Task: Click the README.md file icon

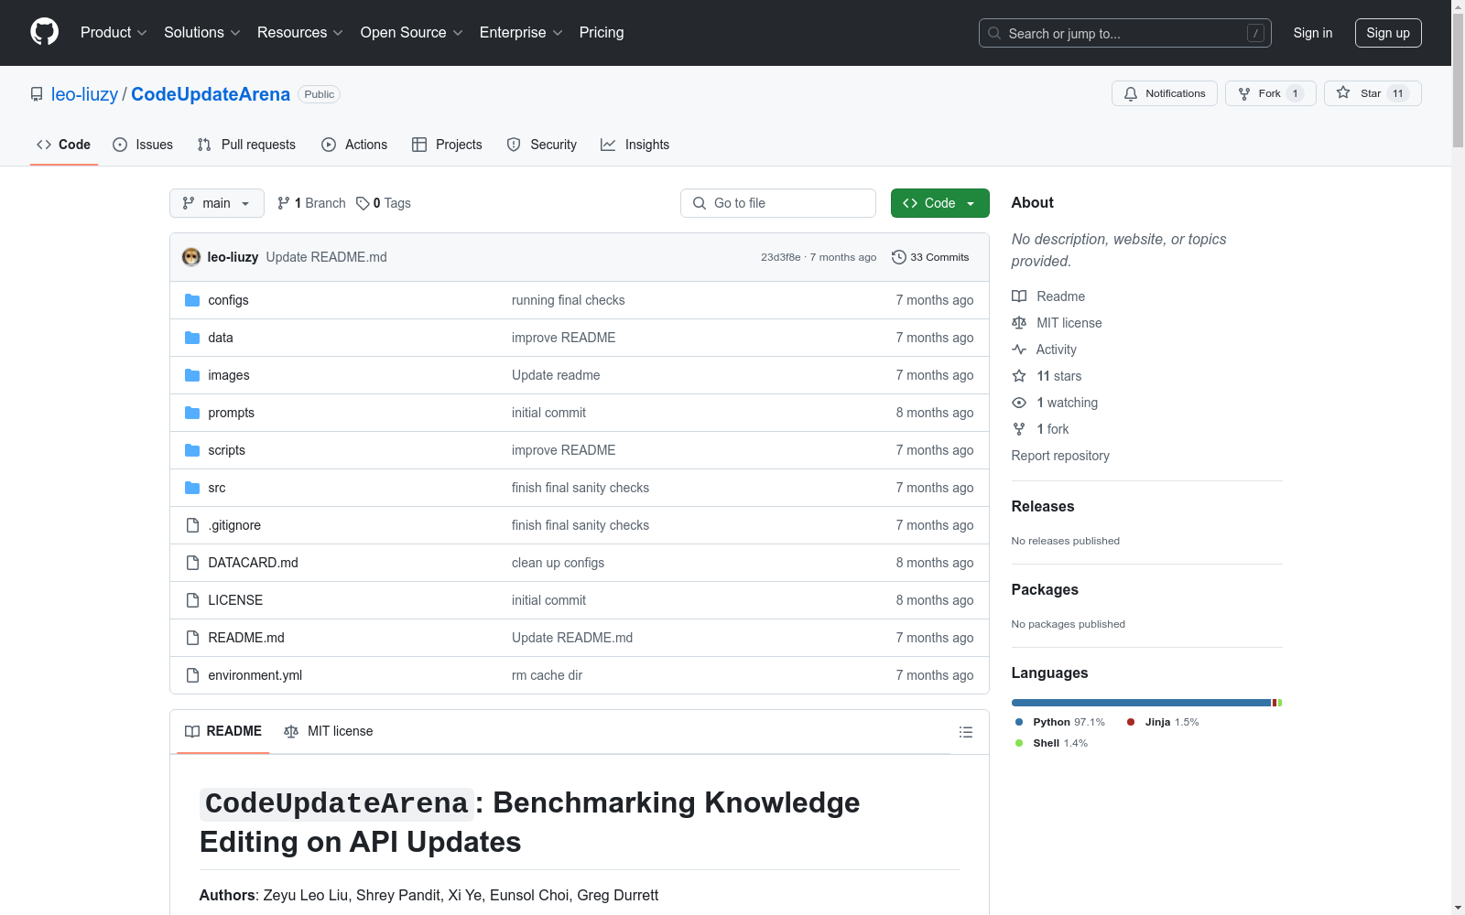Action: 192,638
